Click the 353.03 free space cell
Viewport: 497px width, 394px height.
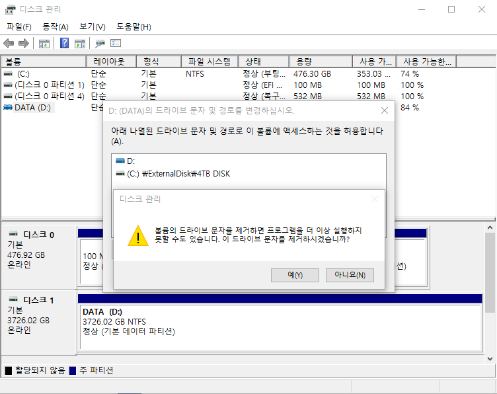pyautogui.click(x=373, y=74)
